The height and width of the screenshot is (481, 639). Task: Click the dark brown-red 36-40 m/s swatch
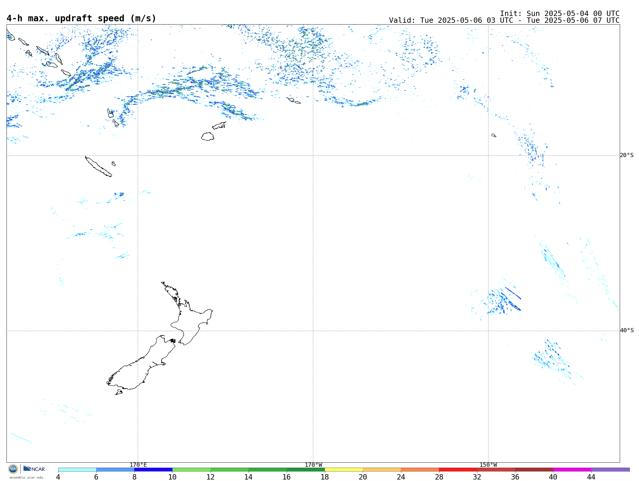(534, 469)
